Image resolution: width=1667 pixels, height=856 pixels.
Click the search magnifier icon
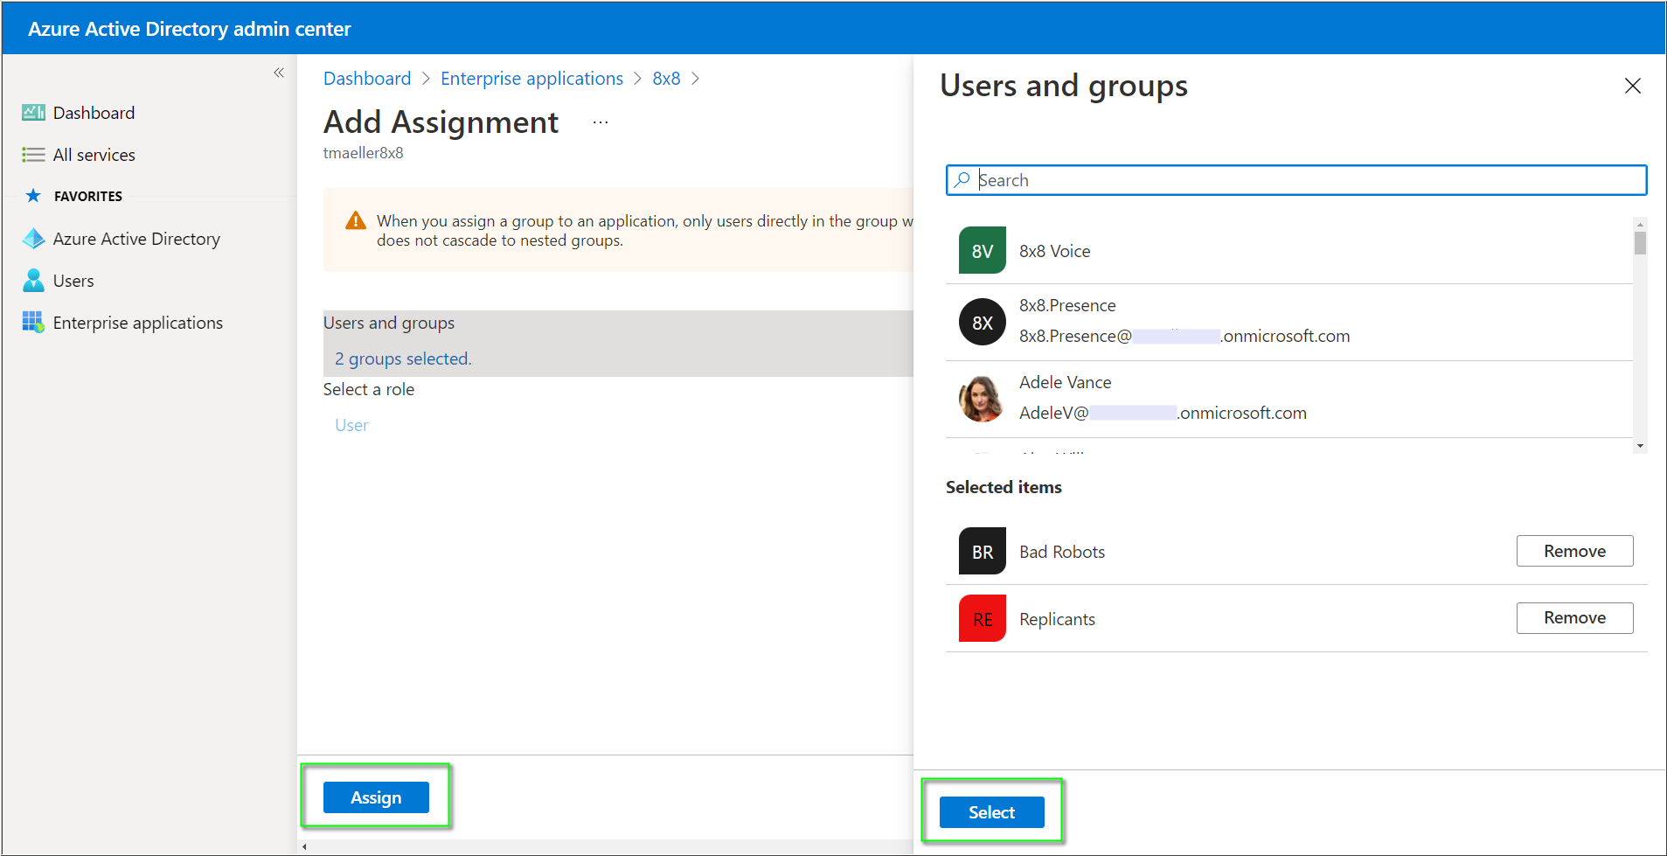click(x=962, y=179)
